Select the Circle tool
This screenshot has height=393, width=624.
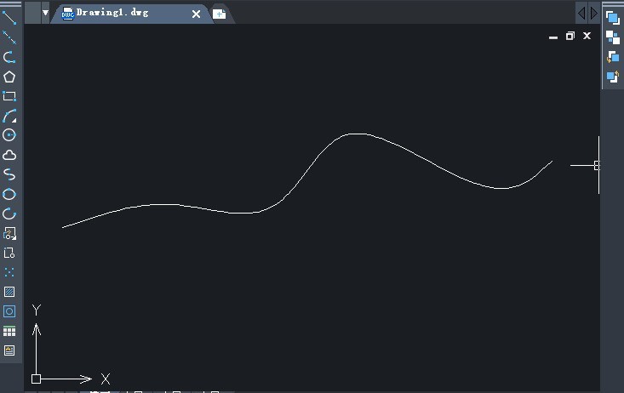(9, 135)
